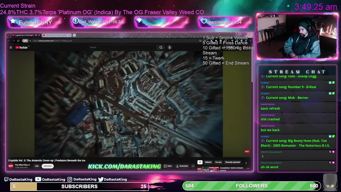The image size is (341, 192).
Task: Reload the page with browser refresh icon
Action: pyautogui.click(x=18, y=41)
